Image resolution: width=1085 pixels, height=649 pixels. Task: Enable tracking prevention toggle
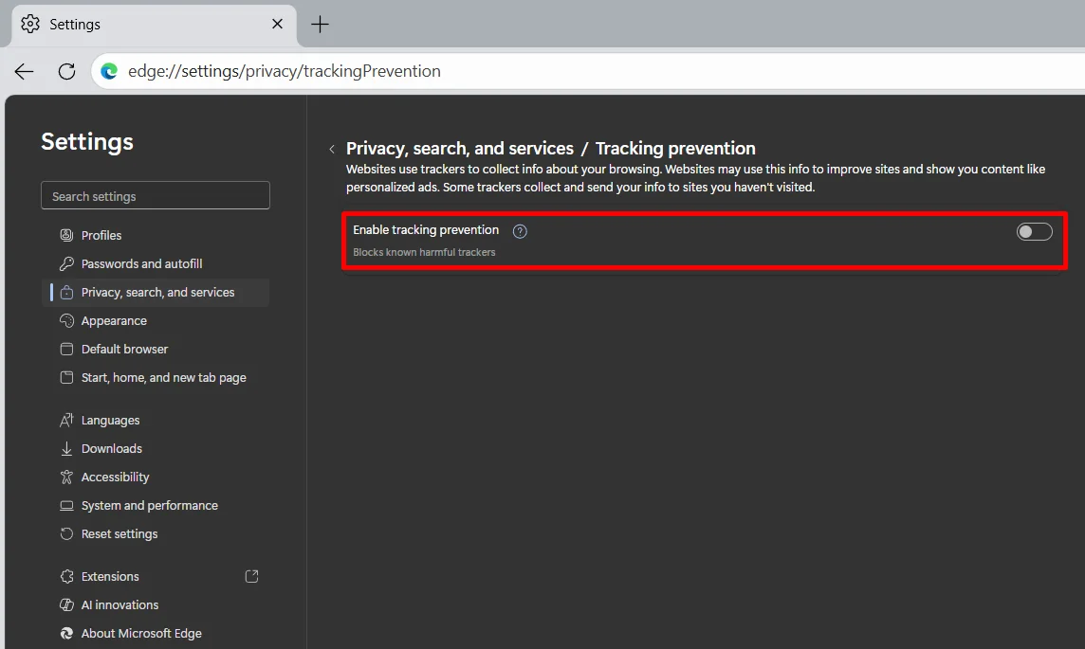coord(1034,231)
